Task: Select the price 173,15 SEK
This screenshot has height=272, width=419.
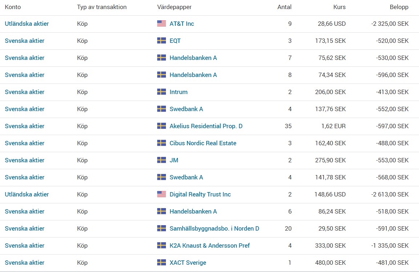Action: tap(330, 41)
